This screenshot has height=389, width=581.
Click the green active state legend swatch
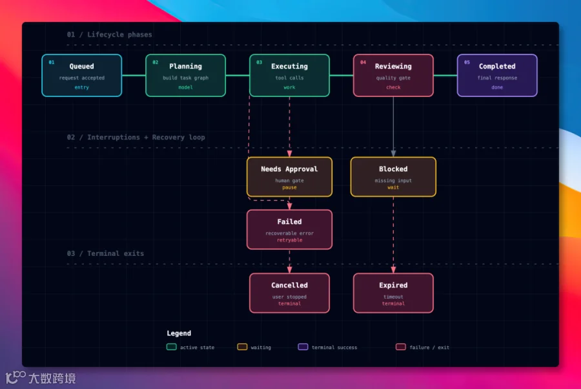171,347
